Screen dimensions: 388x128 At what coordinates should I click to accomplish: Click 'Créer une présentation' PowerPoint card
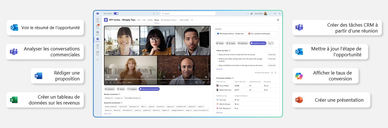coord(331,100)
